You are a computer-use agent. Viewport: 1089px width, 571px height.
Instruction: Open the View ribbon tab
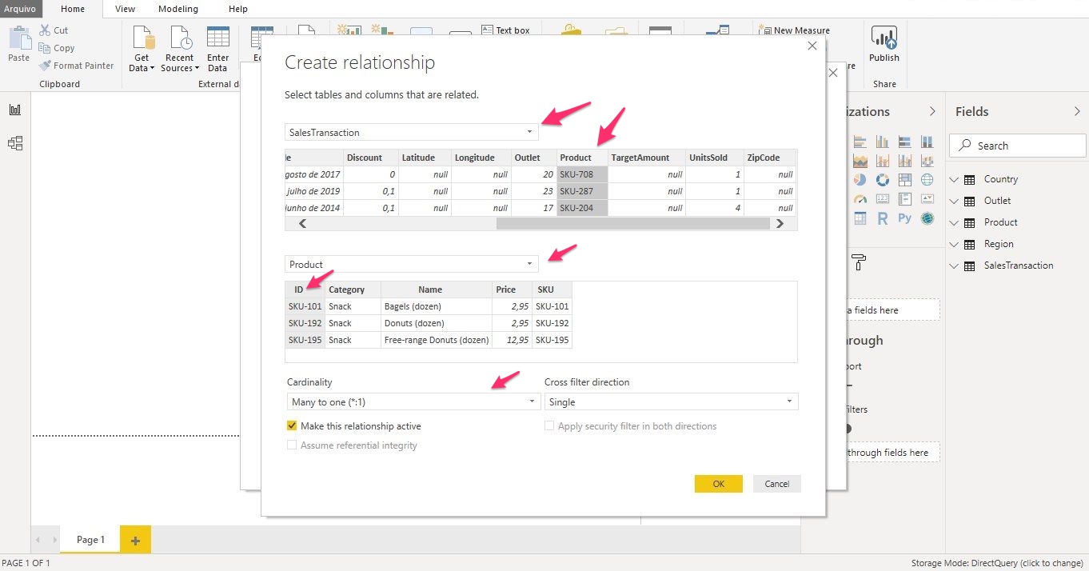[x=125, y=9]
